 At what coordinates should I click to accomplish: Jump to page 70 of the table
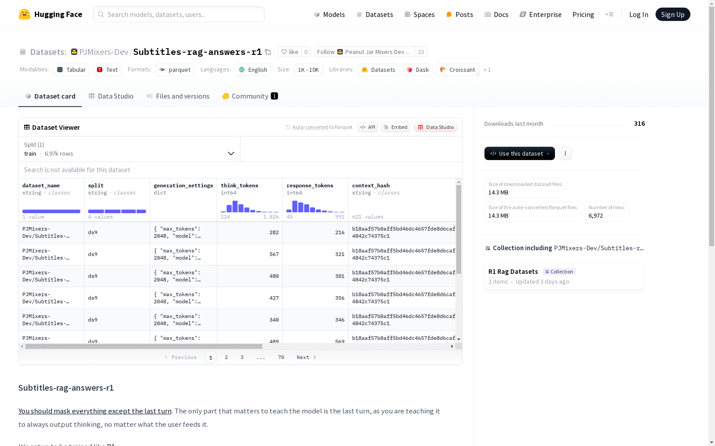click(x=281, y=357)
